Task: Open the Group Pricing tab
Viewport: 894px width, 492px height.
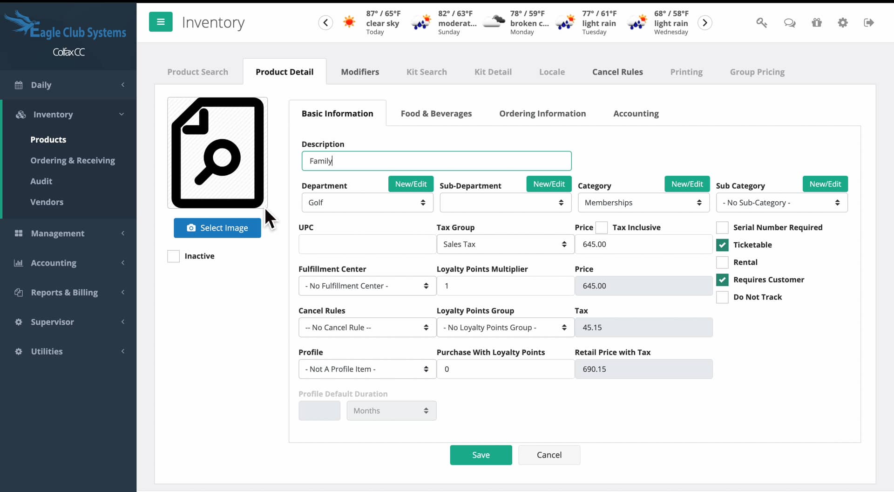Action: click(757, 72)
